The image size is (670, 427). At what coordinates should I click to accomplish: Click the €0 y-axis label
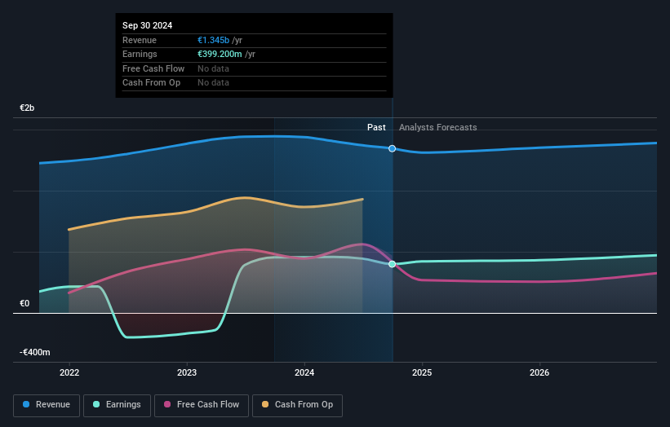[x=24, y=303]
